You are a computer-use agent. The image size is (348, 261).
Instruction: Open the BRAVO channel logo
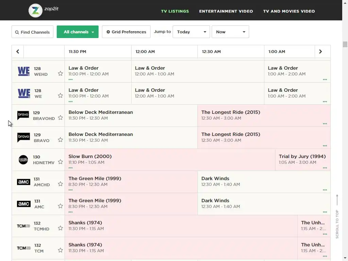point(23,138)
